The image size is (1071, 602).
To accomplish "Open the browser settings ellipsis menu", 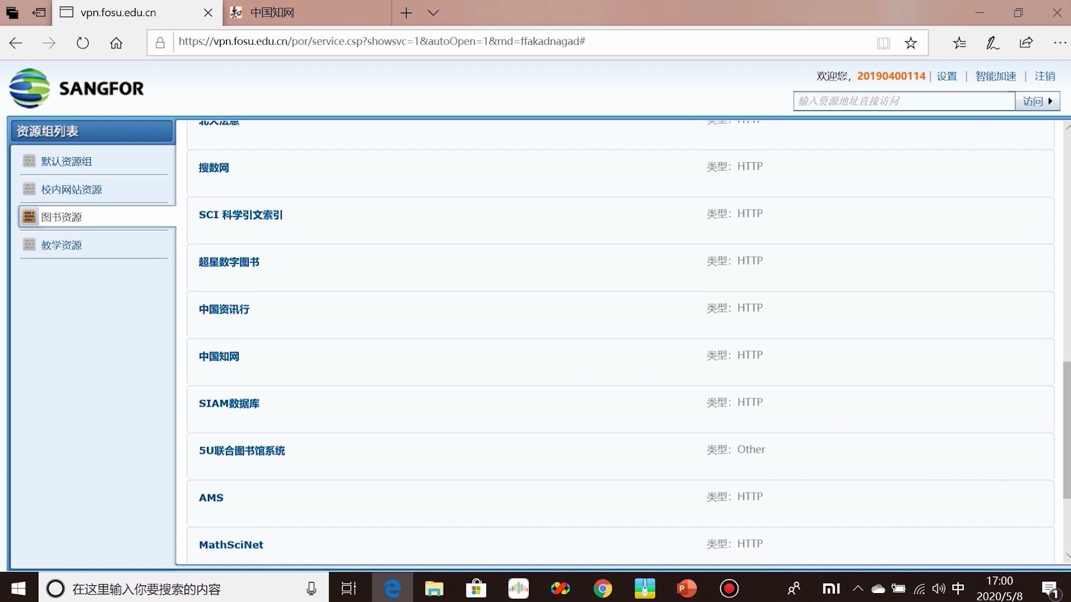I will coord(1060,43).
